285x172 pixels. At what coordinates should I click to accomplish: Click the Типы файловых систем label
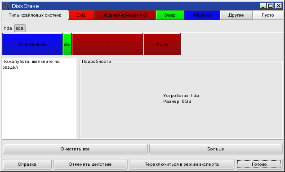(35, 15)
